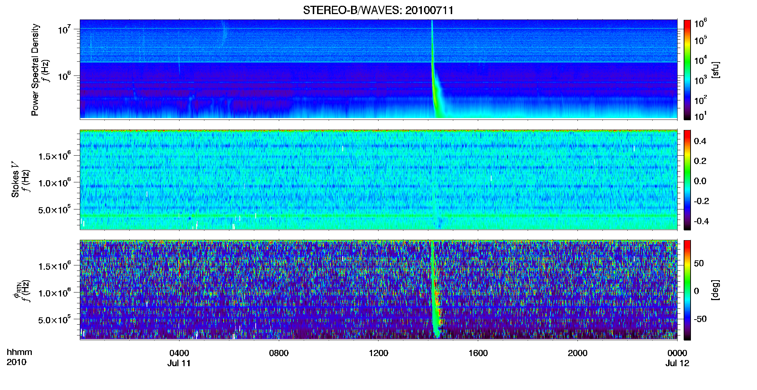The width and height of the screenshot is (757, 390).
Task: Click the 10^7 tick label on top panel
Action: pos(64,29)
